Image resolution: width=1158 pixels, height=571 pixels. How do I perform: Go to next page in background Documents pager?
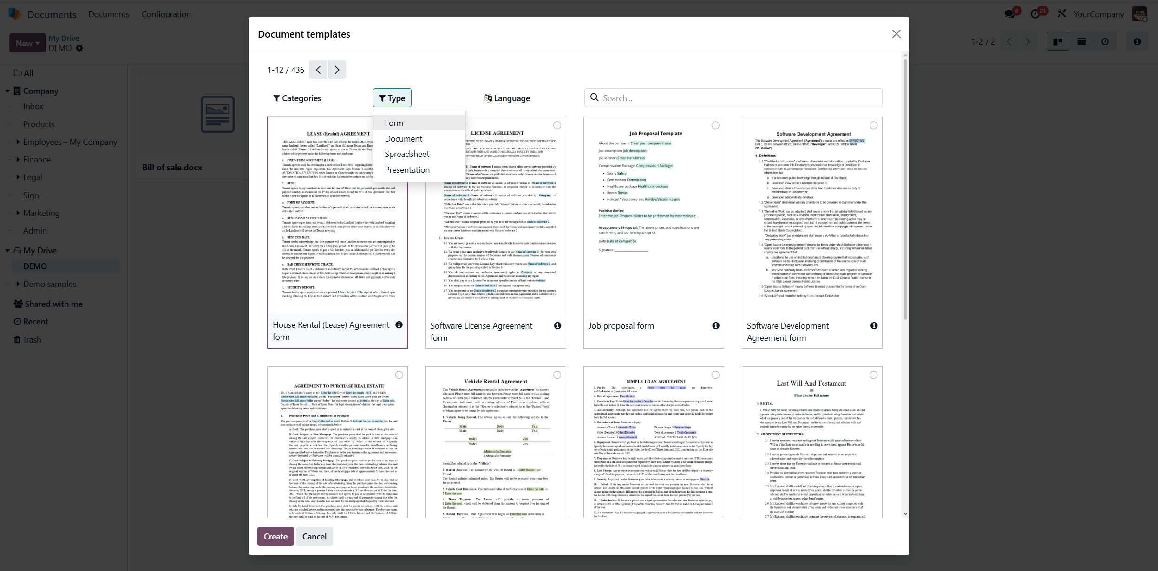point(1028,42)
